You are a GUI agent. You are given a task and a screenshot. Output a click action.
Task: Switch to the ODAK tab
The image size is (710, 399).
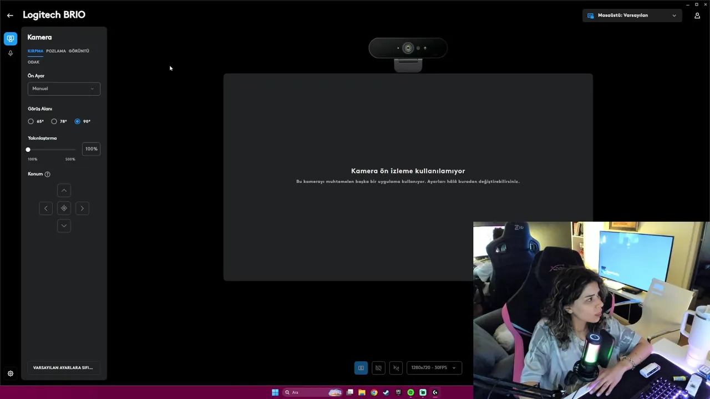click(34, 62)
